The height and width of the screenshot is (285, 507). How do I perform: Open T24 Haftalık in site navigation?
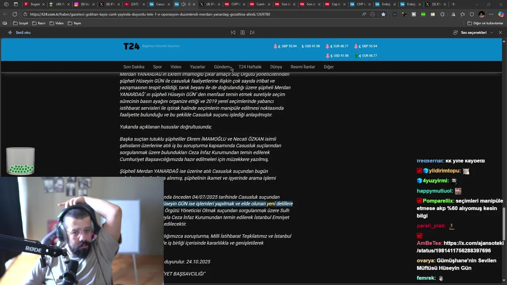(250, 67)
